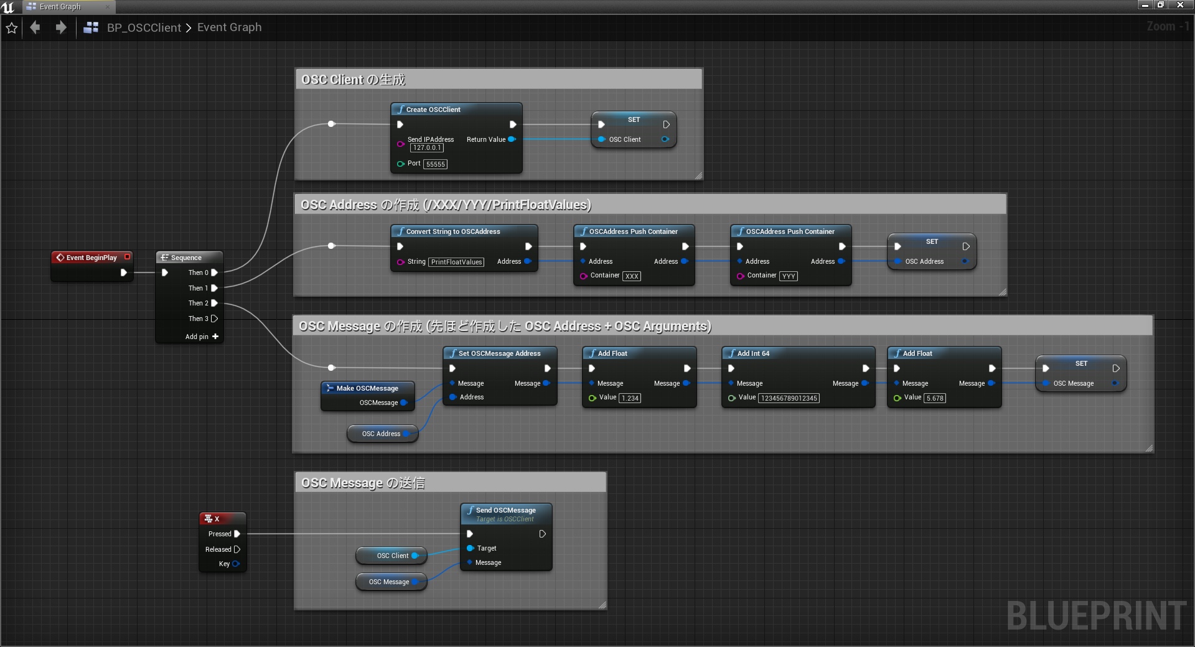Click resize handle of OSC Message の送信 comment
1195x647 pixels.
[602, 605]
